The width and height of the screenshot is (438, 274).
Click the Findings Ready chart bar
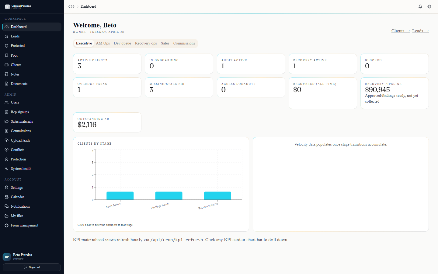[x=169, y=196]
